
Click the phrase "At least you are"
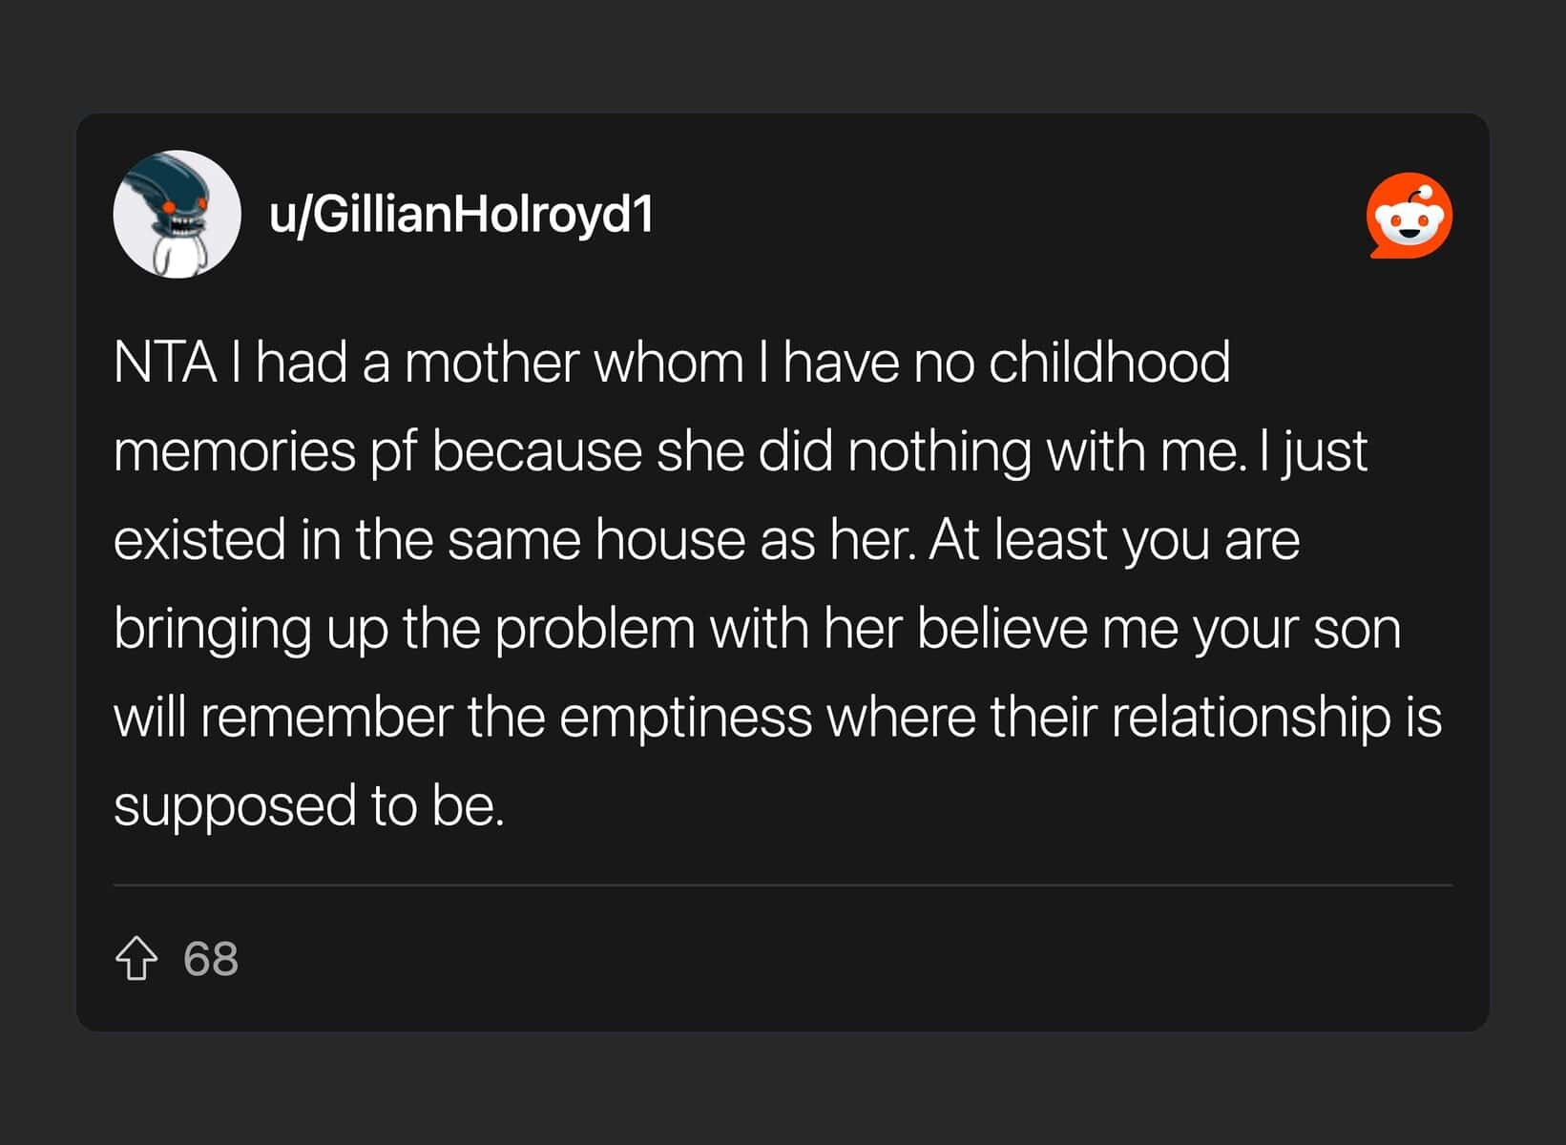(x=1114, y=541)
